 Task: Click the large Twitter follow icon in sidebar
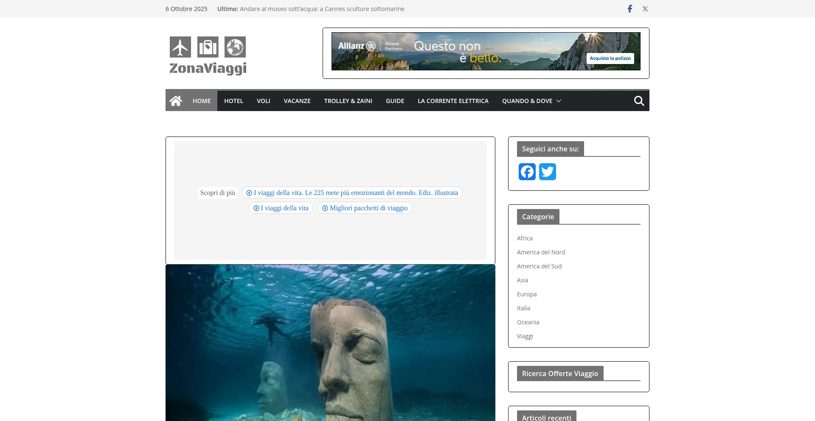click(x=548, y=172)
